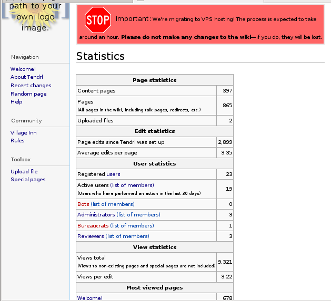Viewport: 331px width, 301px height.
Task: Click the red STOP sign icon
Action: pyautogui.click(x=97, y=20)
